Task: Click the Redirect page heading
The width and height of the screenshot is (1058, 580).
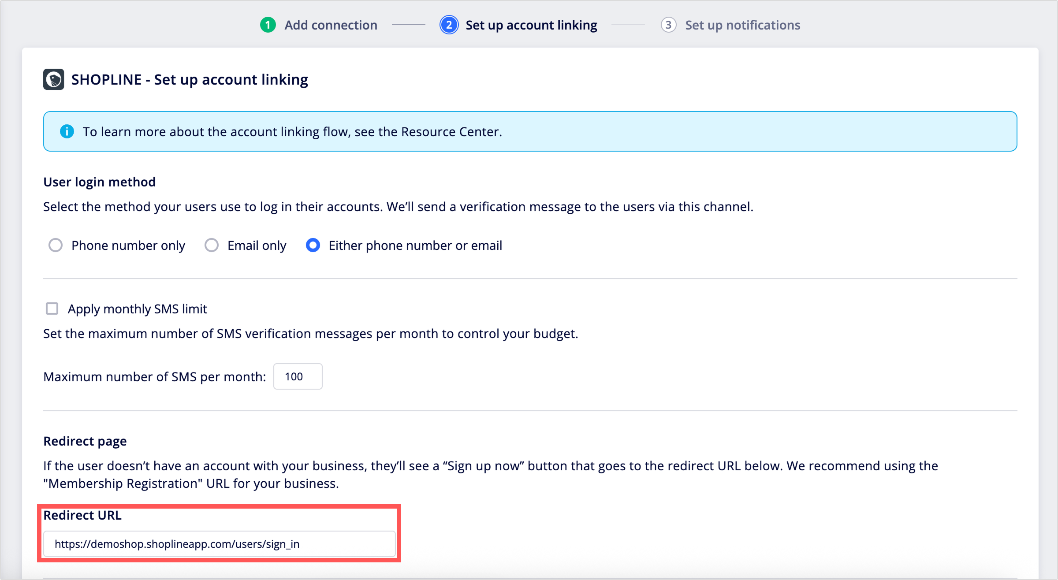Action: [x=85, y=441]
